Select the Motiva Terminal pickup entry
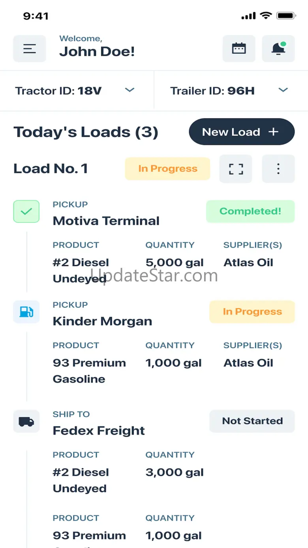The image size is (308, 548). [x=106, y=220]
